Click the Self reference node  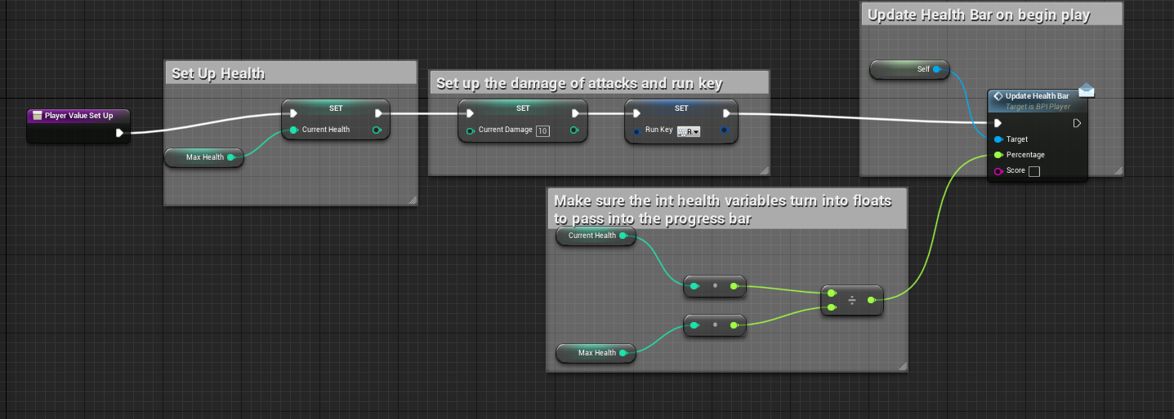(x=908, y=69)
